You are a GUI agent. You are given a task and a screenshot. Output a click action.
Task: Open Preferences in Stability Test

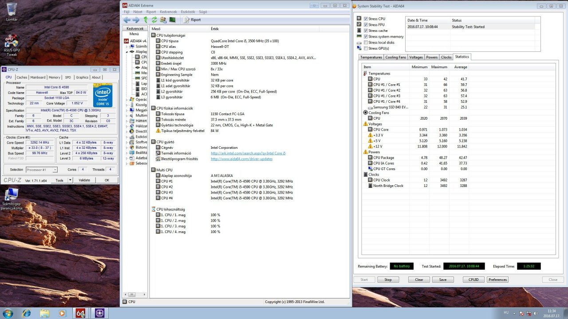click(497, 280)
